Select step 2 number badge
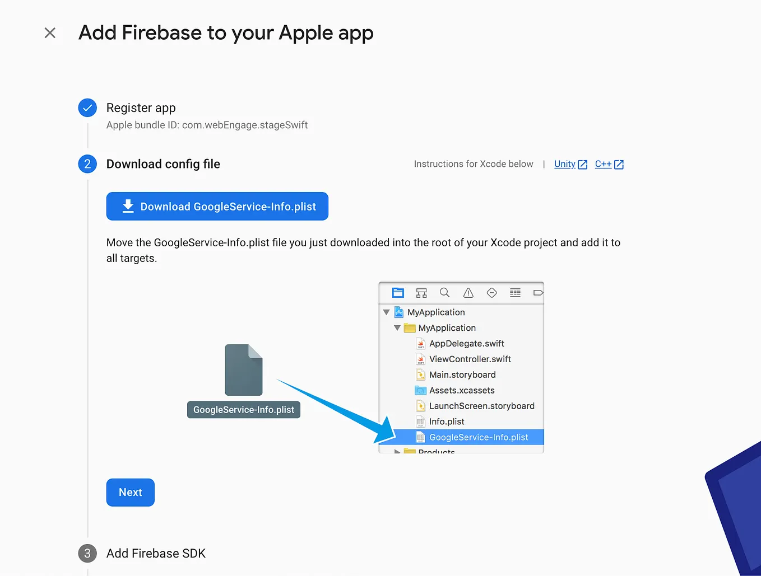 87,164
